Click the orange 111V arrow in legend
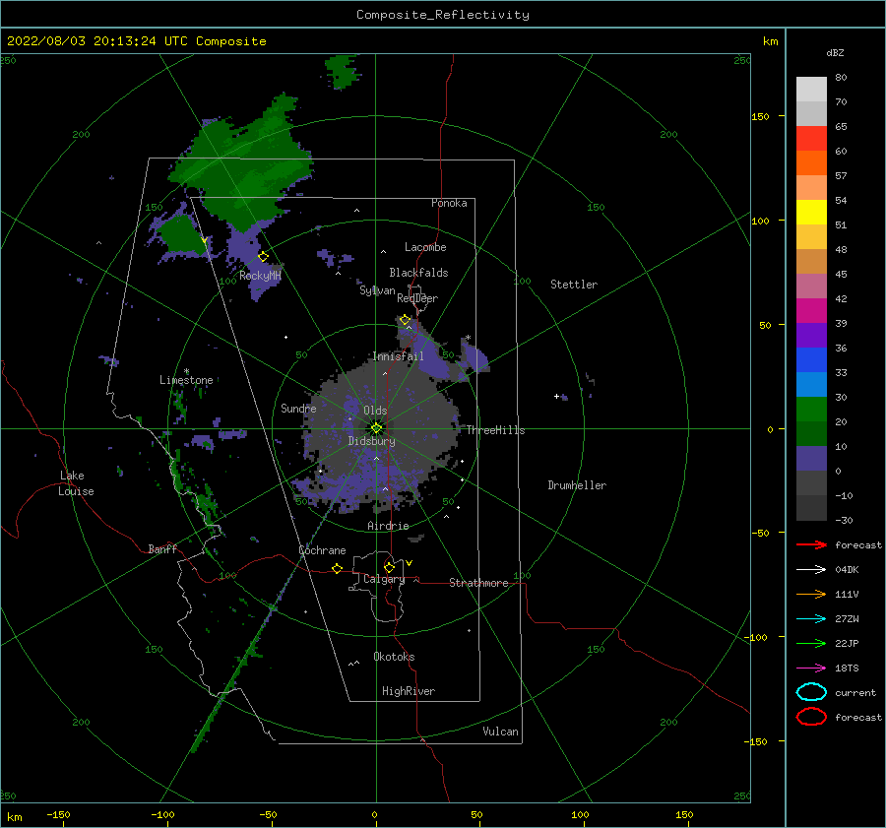Image resolution: width=886 pixels, height=828 pixels. click(x=811, y=594)
